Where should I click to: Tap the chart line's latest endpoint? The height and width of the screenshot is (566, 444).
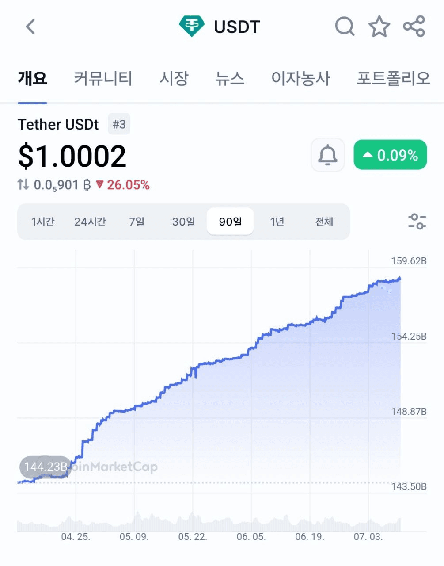click(400, 279)
